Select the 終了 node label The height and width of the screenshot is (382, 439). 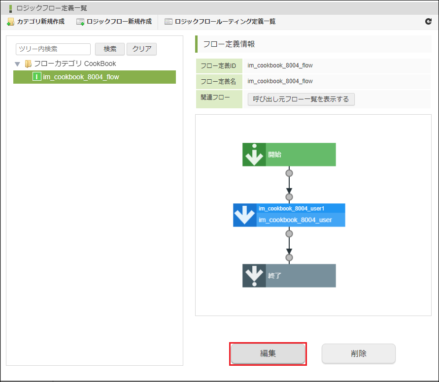click(274, 276)
